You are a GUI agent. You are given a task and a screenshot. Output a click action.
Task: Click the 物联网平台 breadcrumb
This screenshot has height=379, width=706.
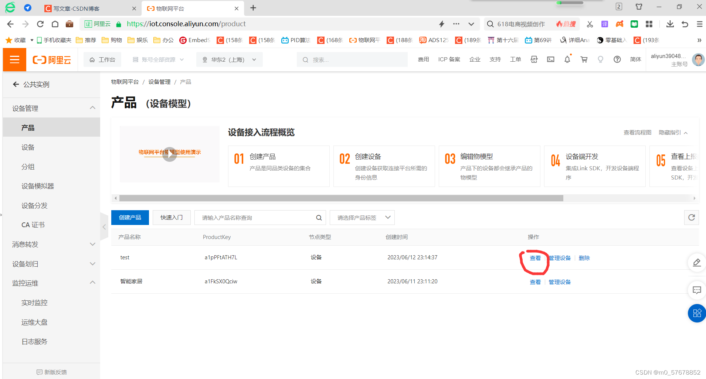coord(125,82)
